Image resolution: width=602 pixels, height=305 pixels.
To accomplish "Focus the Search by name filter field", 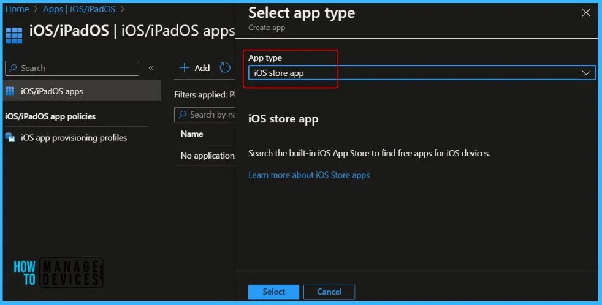I will tap(205, 115).
